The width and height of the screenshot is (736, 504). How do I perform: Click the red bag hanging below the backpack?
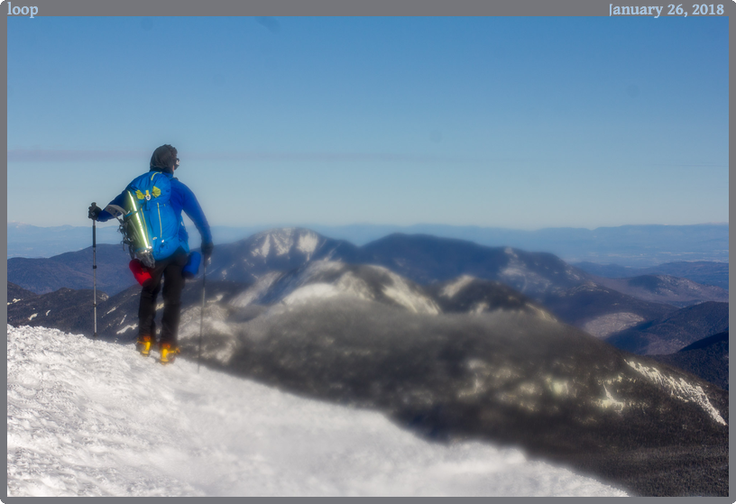(x=141, y=270)
